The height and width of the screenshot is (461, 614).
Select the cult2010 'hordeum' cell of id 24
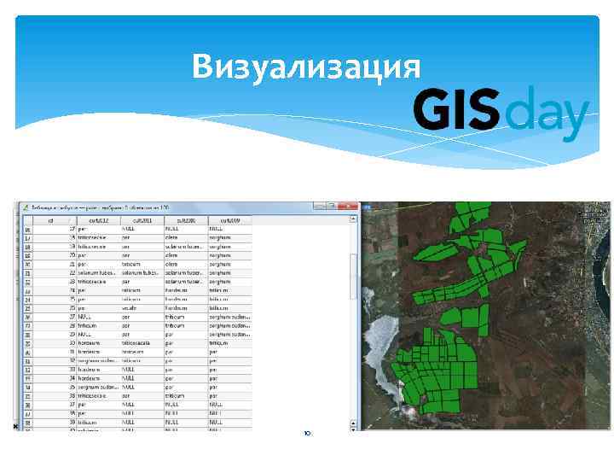pyautogui.click(x=187, y=290)
